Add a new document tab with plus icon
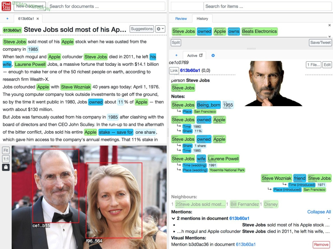This screenshot has width=333, height=249. [7, 19]
